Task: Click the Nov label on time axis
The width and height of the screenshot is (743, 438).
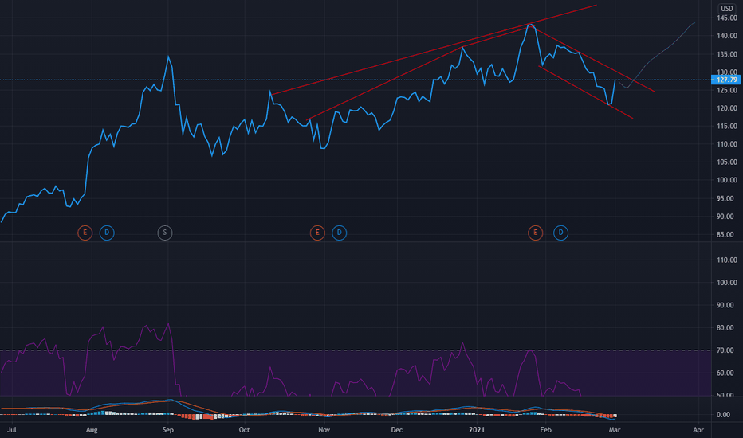Action: (324, 430)
